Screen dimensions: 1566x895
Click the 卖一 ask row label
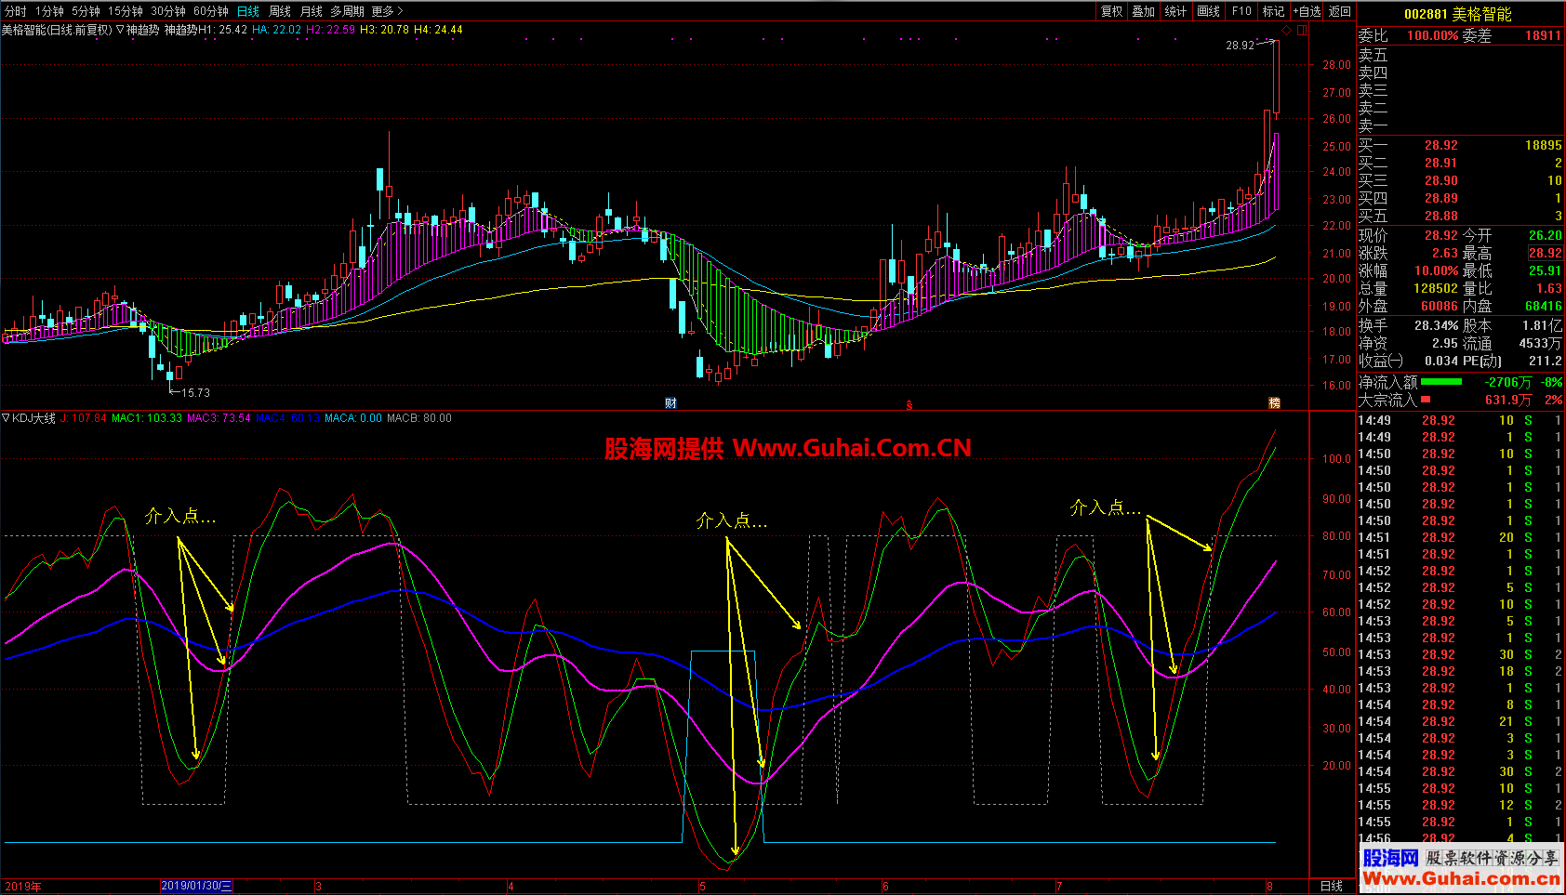[x=1373, y=125]
